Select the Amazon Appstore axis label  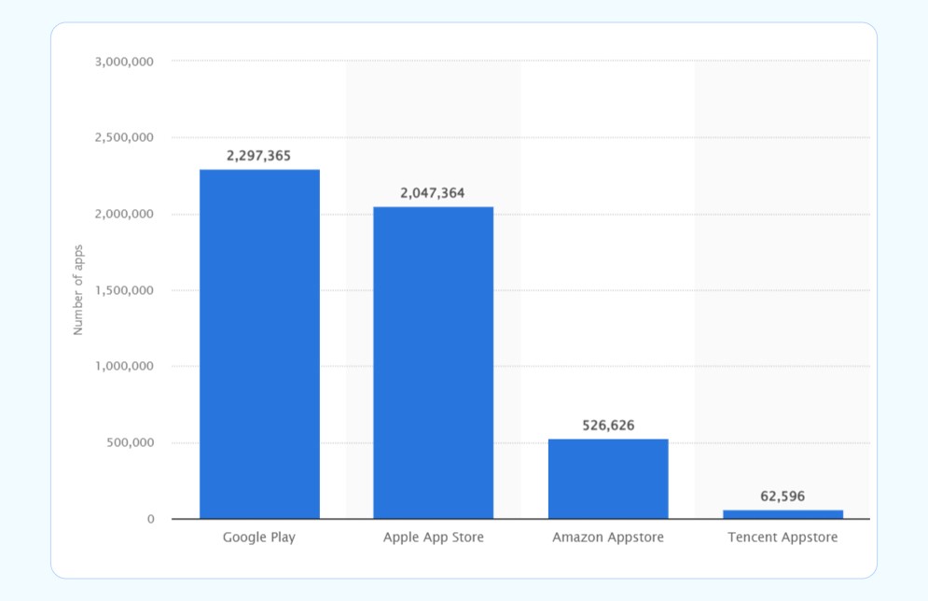[607, 538]
